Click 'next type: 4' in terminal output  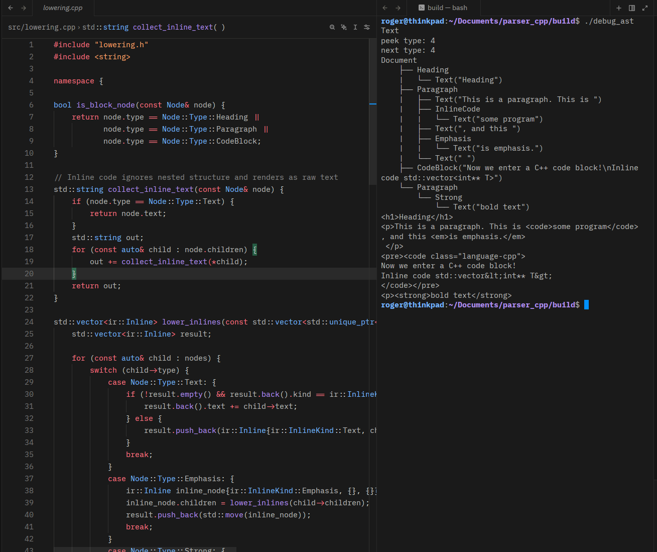click(408, 50)
